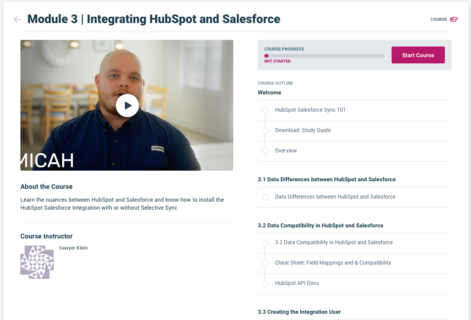Open the Overview lesson
This screenshot has height=320, width=471.
pyautogui.click(x=286, y=151)
